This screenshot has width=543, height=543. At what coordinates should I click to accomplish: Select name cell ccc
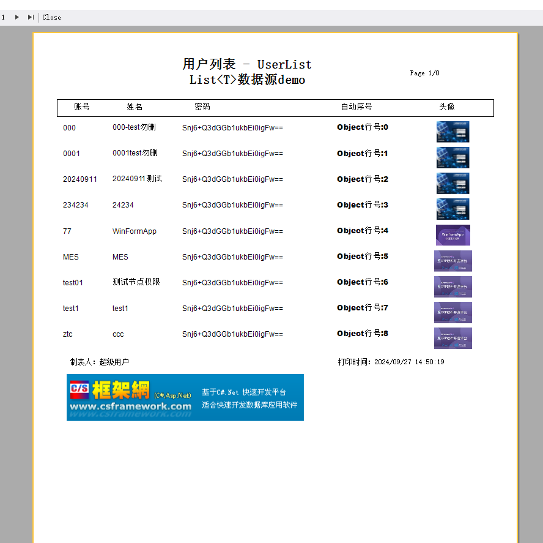point(118,334)
